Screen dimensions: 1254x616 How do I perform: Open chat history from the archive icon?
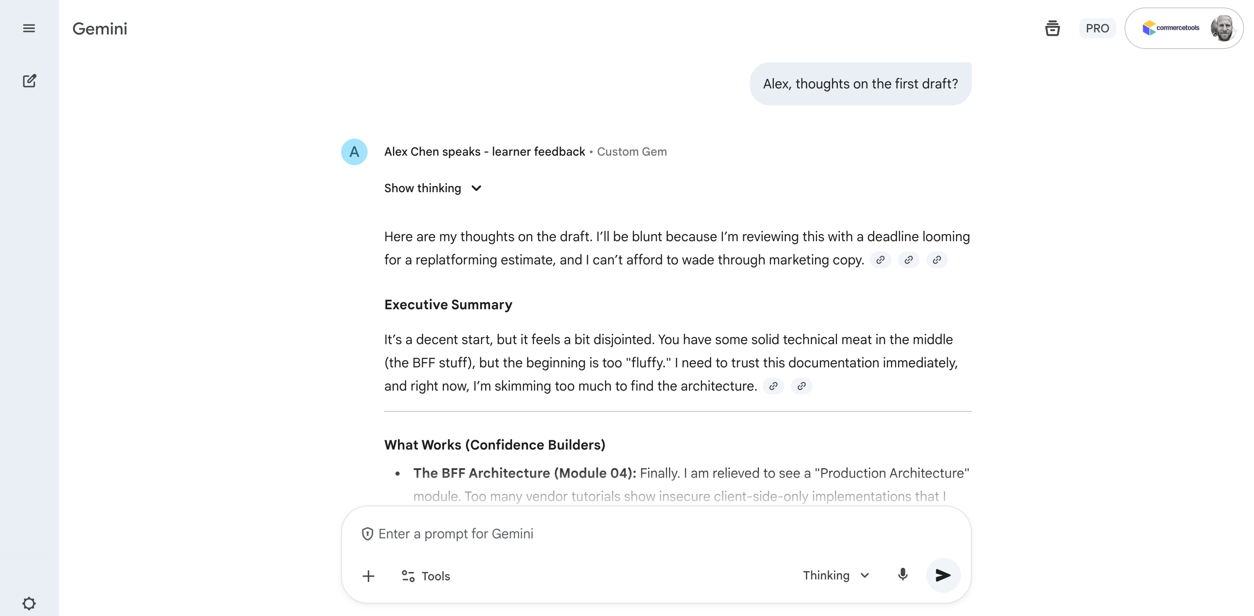tap(1053, 28)
